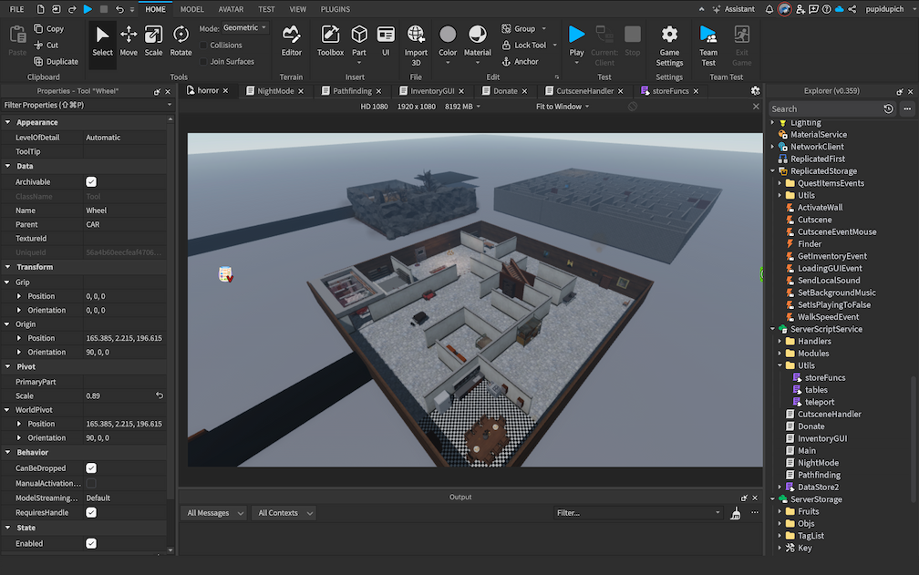The height and width of the screenshot is (575, 919).
Task: Open Explorer filter options menu
Action: (907, 109)
